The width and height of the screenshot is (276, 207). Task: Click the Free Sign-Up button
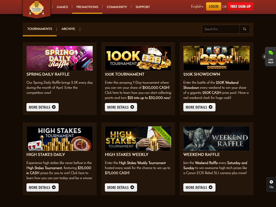tap(240, 7)
